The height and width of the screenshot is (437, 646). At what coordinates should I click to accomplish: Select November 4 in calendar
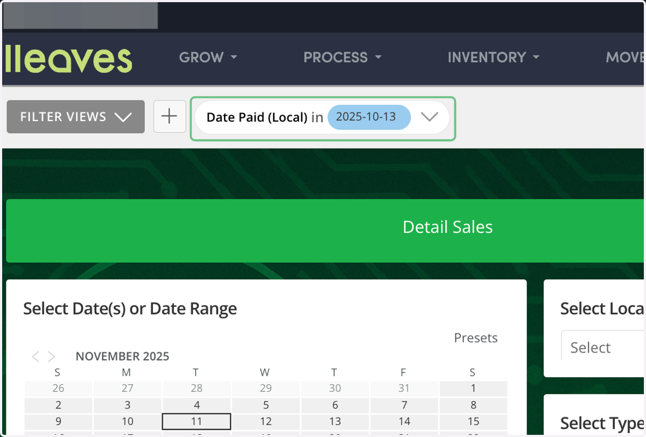pyautogui.click(x=196, y=405)
